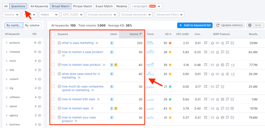Tick the select-all checkbox in table header
Image resolution: width=265 pixels, height=128 pixels.
[x=53, y=34]
